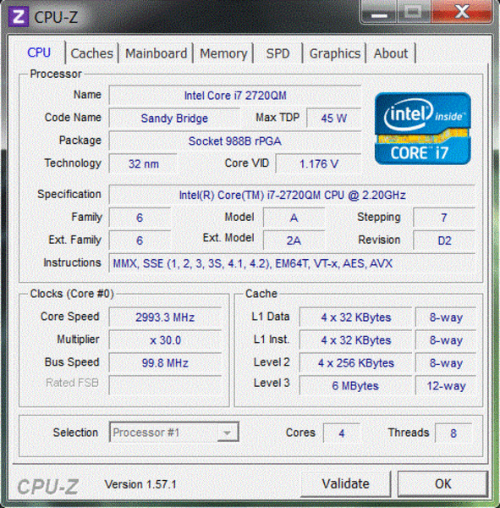Viewport: 500px width, 508px height.
Task: Click the CPU-Z purple Z title icon
Action: [18, 17]
